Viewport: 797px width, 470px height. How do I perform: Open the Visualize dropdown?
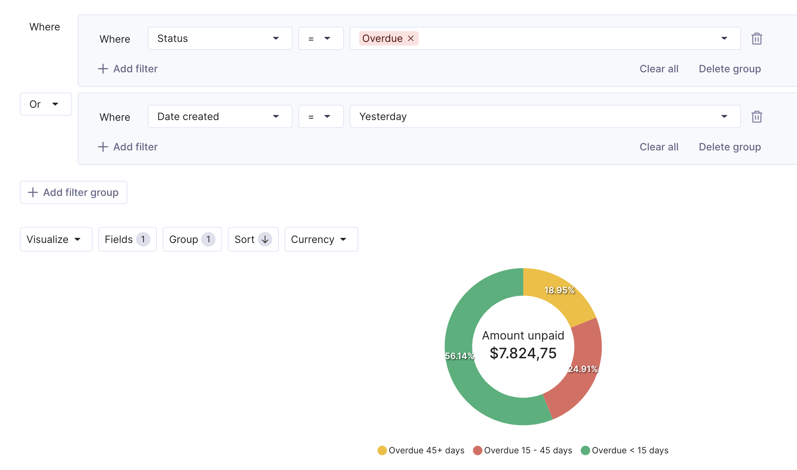[x=56, y=239]
